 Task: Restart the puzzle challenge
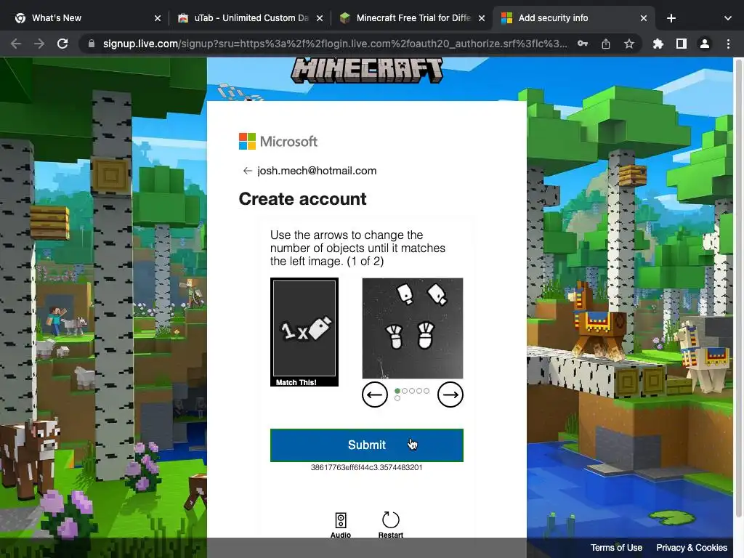click(390, 525)
